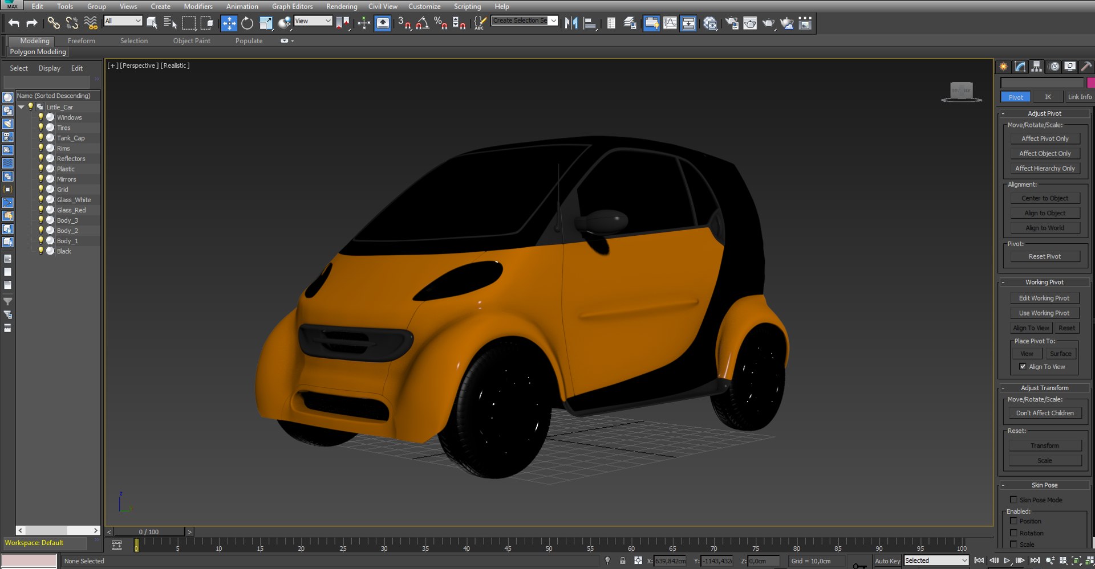Click the Unlink Selection icon
The image size is (1095, 569).
click(x=72, y=23)
